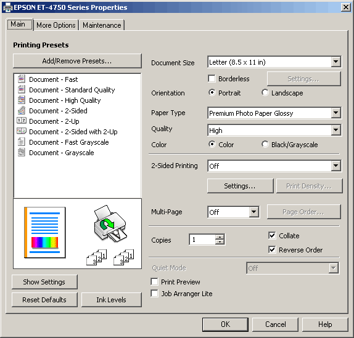Click OK to confirm settings
This screenshot has width=354, height=338.
pyautogui.click(x=225, y=324)
